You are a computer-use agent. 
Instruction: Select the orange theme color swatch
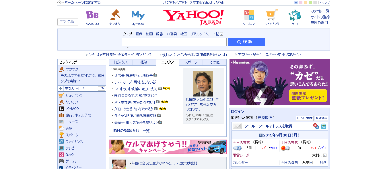[x=306, y=3]
